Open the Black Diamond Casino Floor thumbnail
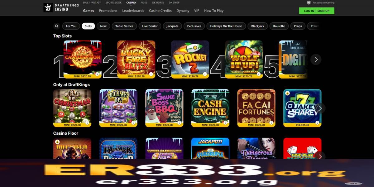Viewport: 374px width, 187px height. click(x=118, y=148)
